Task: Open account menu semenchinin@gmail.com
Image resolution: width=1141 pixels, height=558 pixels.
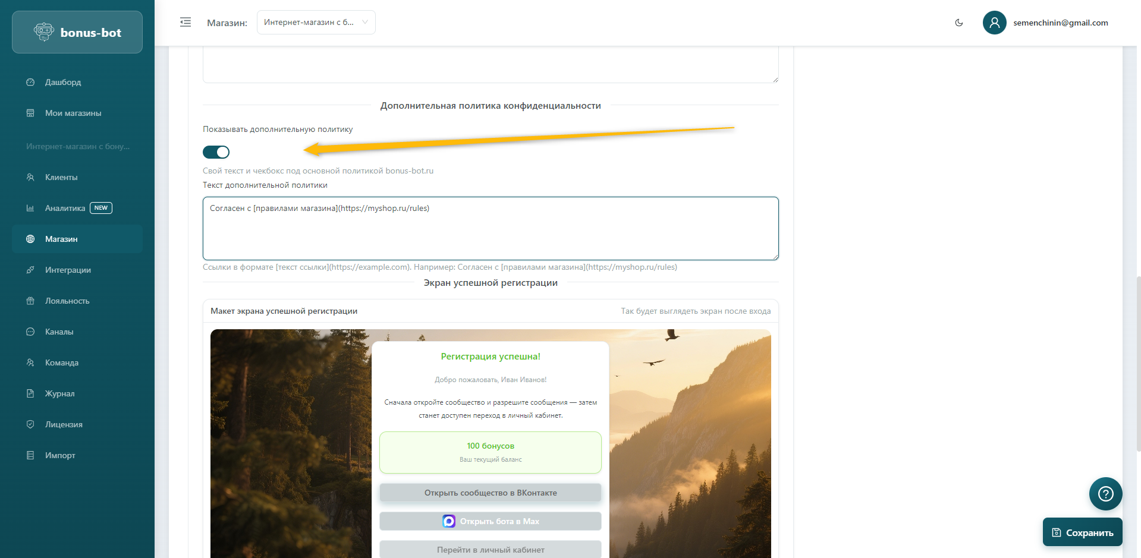Action: (1060, 23)
